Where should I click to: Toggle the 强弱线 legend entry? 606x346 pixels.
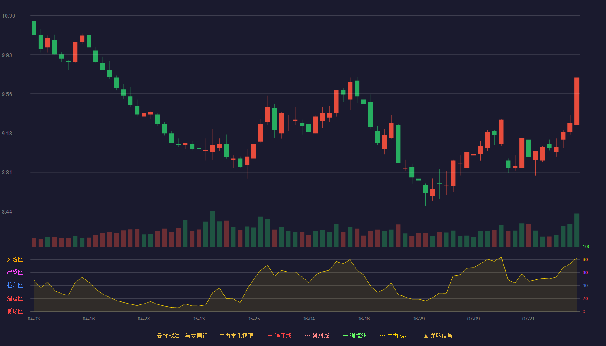pos(317,336)
